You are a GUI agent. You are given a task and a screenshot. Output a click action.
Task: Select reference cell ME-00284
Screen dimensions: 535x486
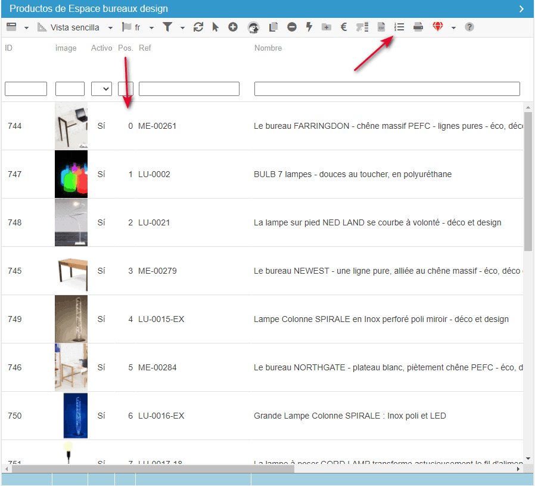pyautogui.click(x=157, y=367)
